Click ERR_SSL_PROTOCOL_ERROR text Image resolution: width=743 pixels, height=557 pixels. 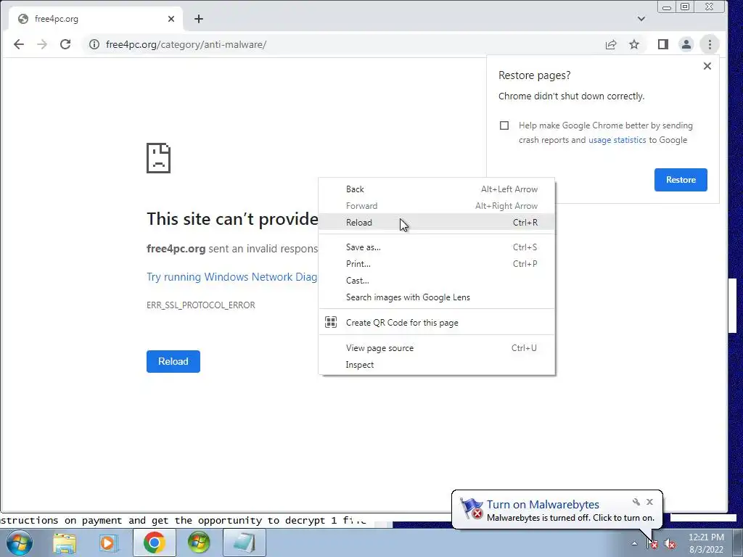(201, 305)
